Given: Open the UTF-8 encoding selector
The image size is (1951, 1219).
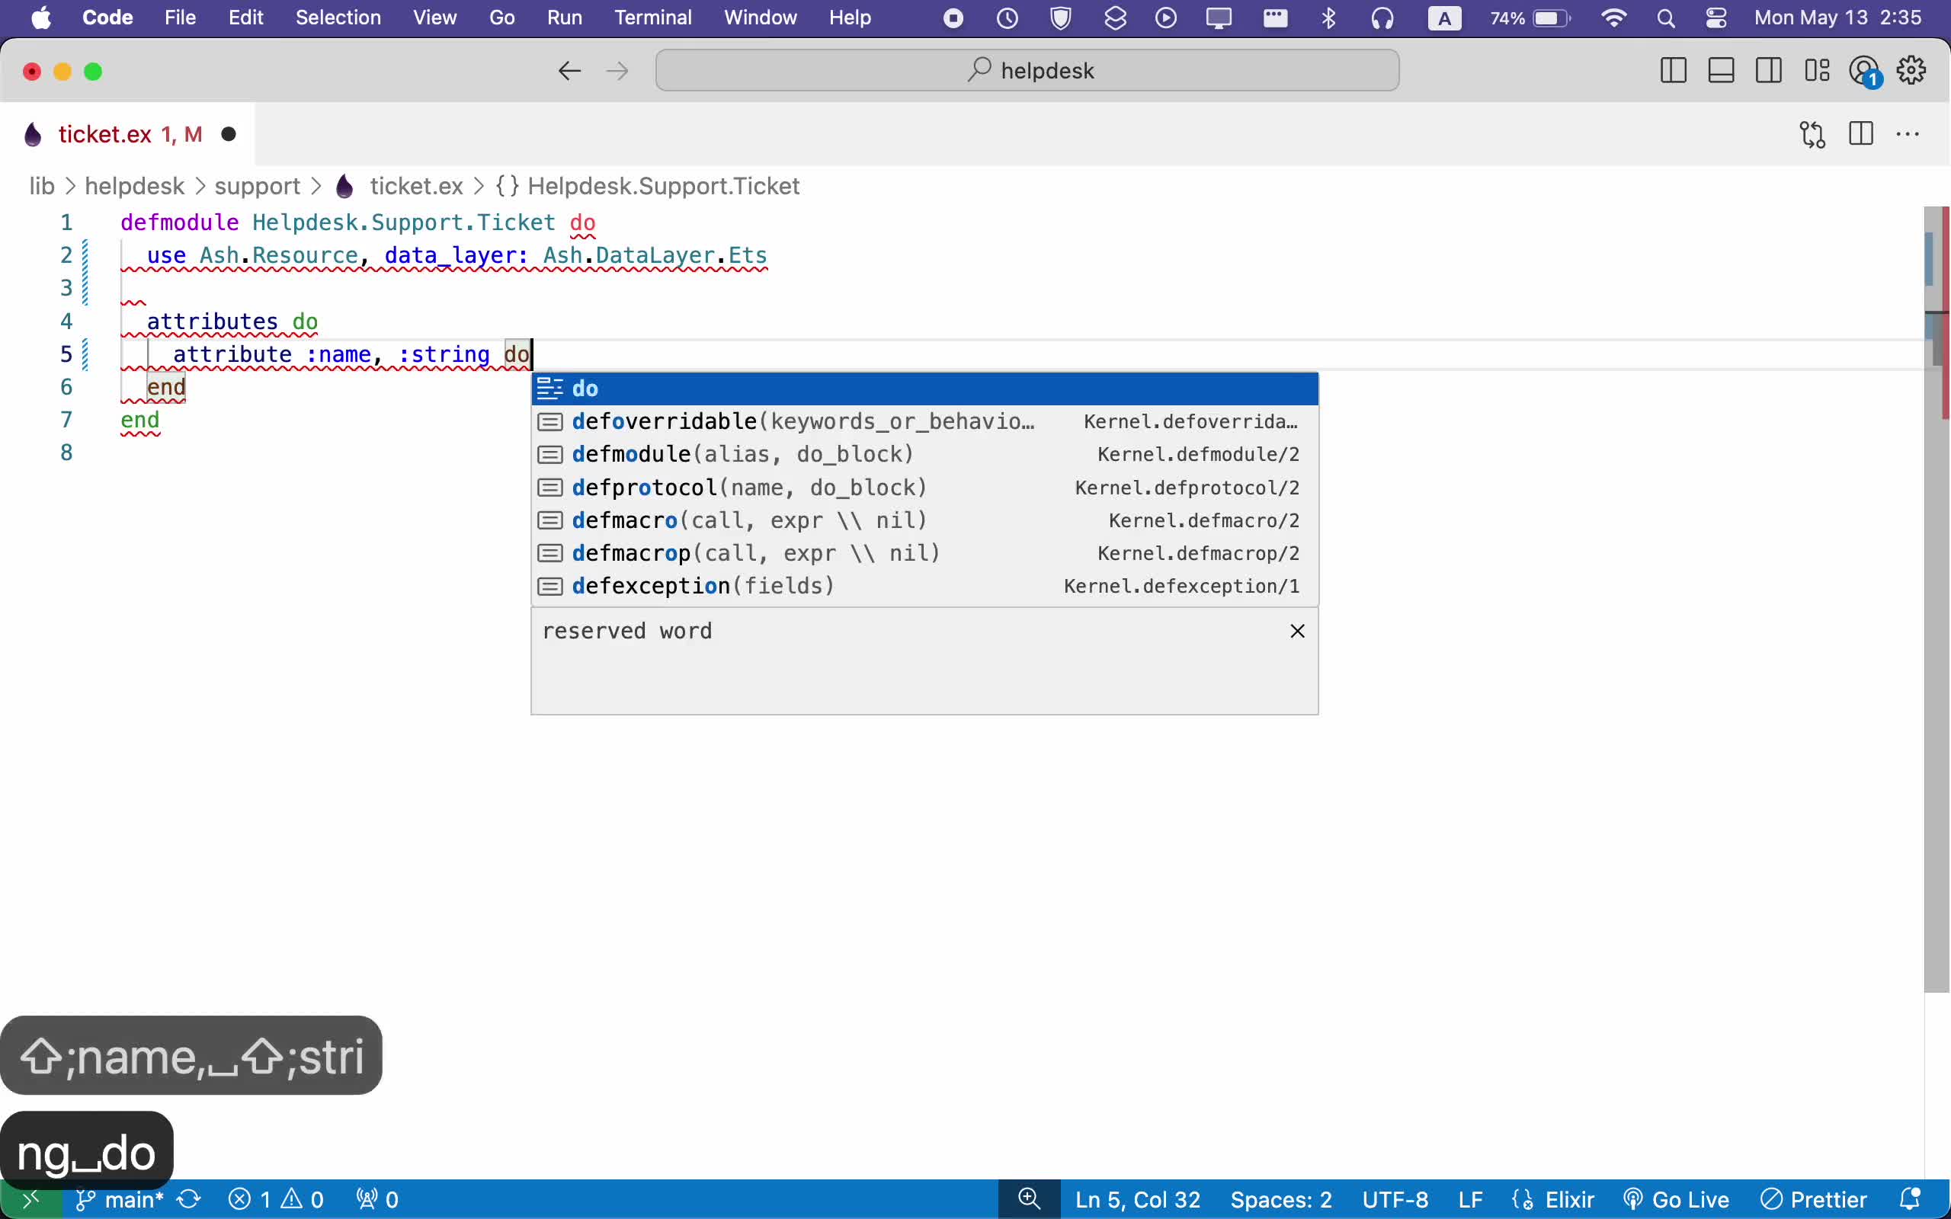Looking at the screenshot, I should coord(1395,1200).
